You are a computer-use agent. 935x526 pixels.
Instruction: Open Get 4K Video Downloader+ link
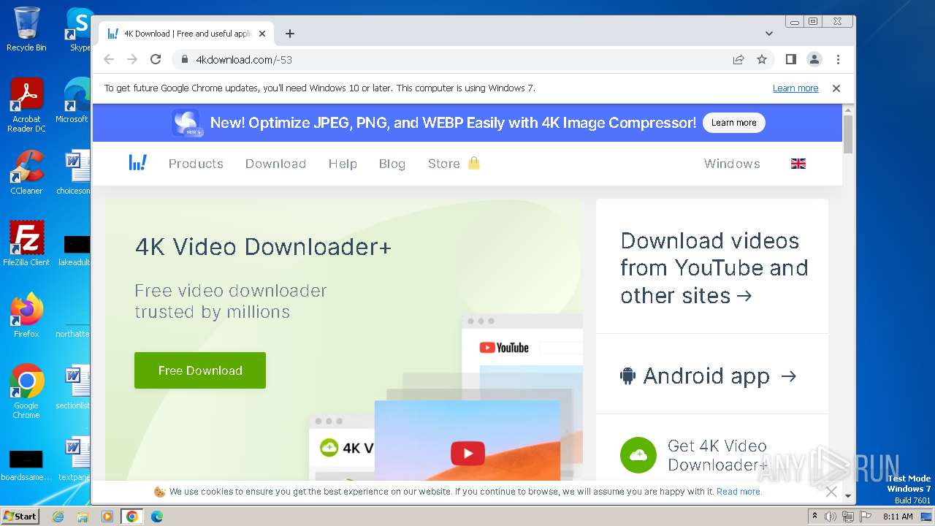pos(718,455)
